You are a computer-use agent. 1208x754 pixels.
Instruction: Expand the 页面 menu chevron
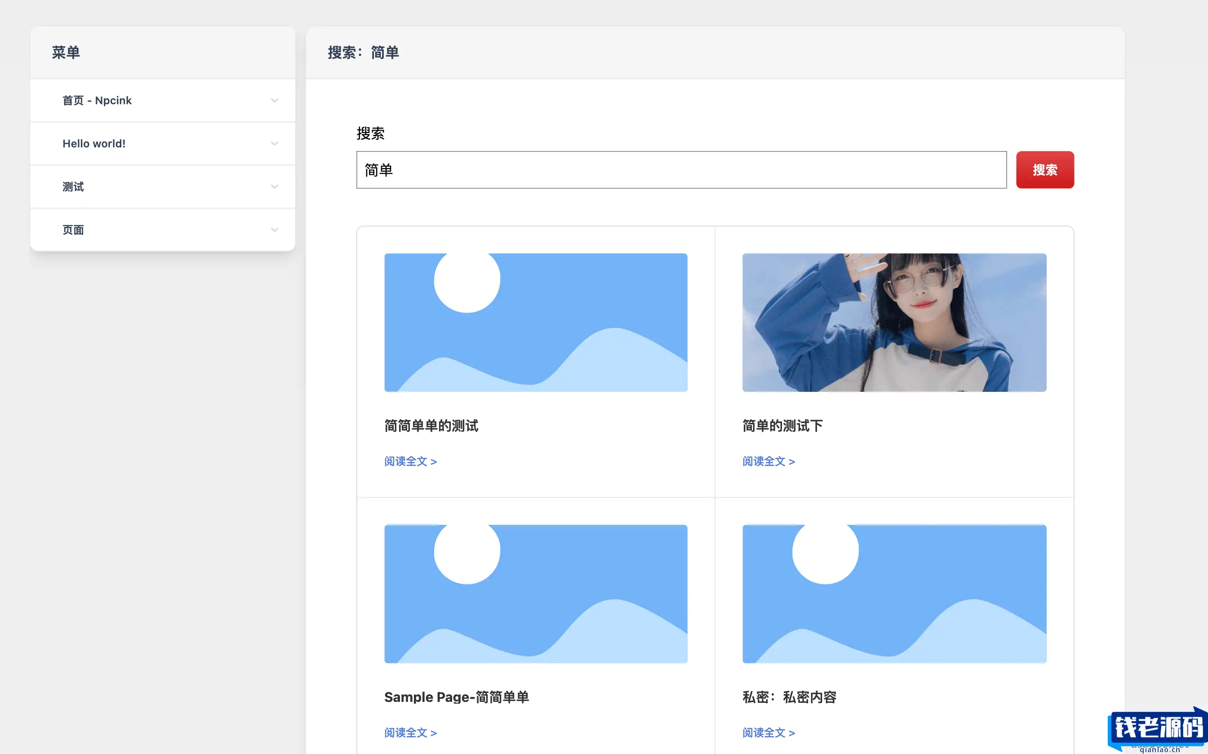pos(274,230)
